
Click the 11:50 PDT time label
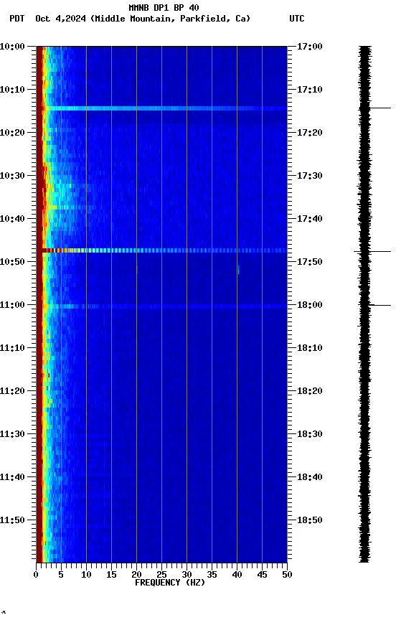(x=12, y=520)
